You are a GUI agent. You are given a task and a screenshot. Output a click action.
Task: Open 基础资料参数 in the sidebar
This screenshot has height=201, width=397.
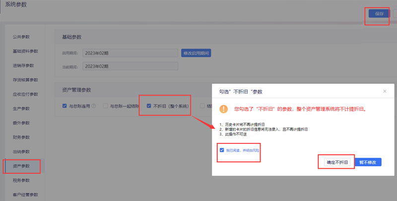click(x=25, y=51)
